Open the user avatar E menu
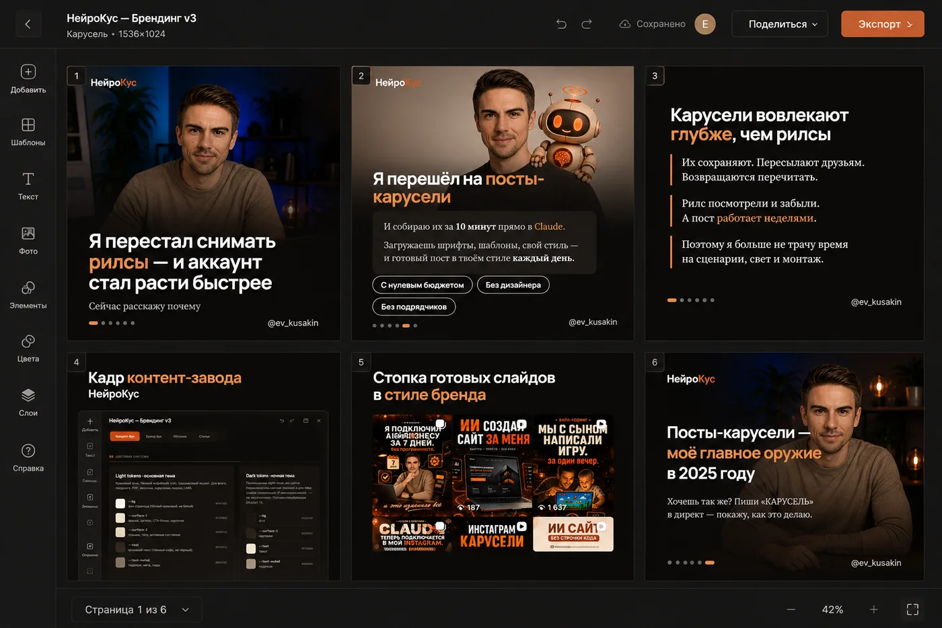Viewport: 942px width, 628px height. tap(705, 24)
